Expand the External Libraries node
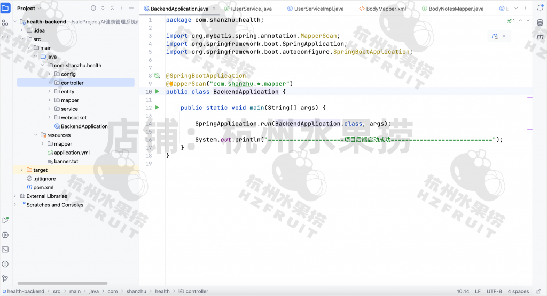 point(15,196)
